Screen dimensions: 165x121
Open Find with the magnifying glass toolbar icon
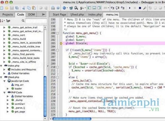(x=76, y=8)
